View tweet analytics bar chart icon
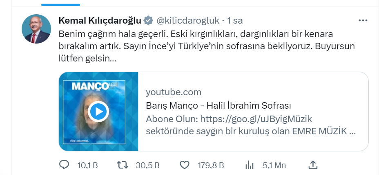The image size is (381, 175). tap(249, 165)
